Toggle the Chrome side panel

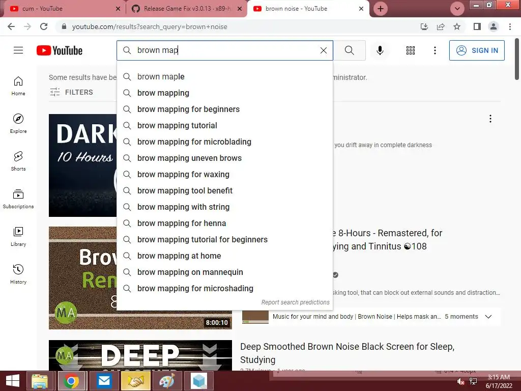point(477,26)
